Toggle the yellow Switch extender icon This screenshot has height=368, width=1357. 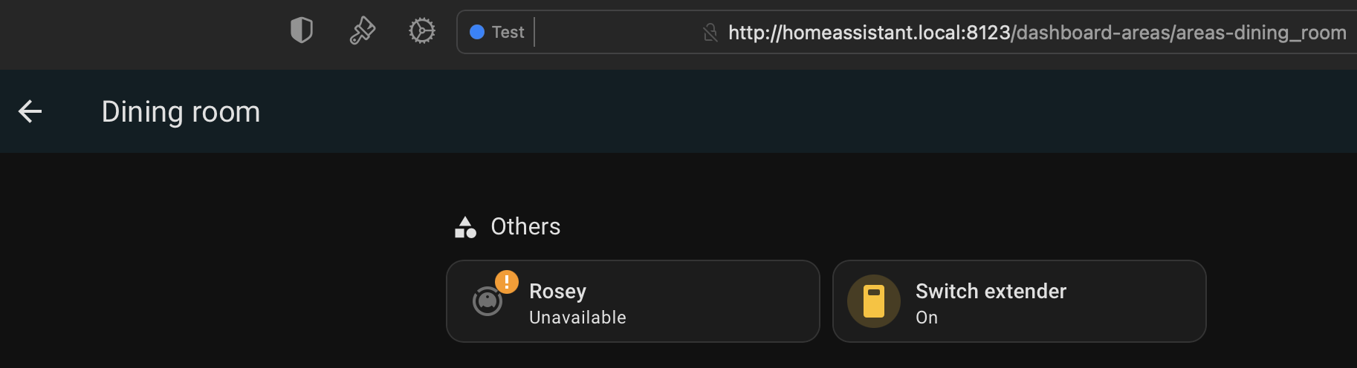click(x=874, y=301)
